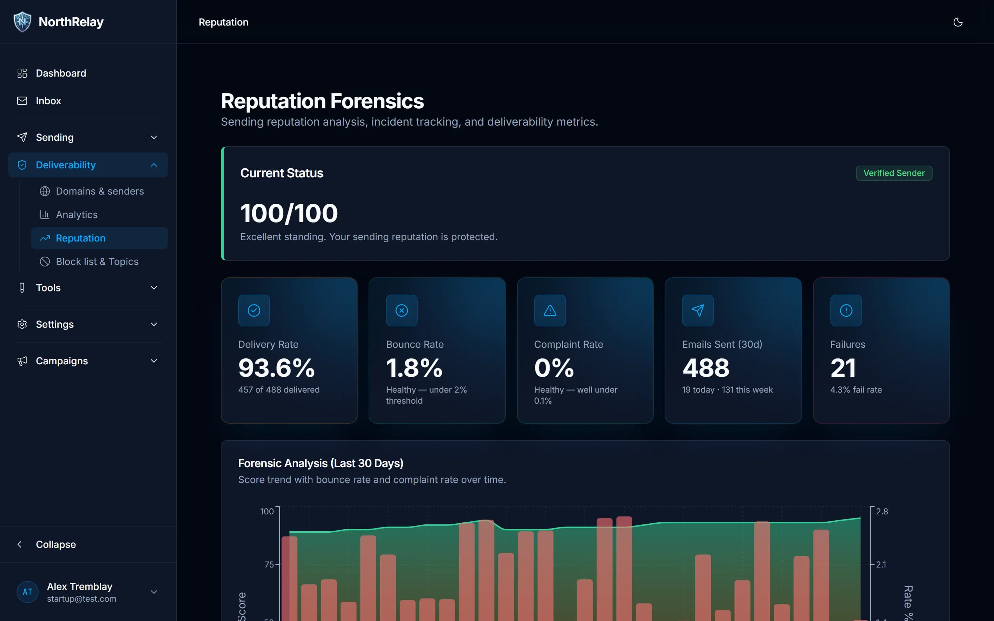Viewport: 994px width, 621px height.
Task: Click the Complaint Rate warning triangle icon
Action: pyautogui.click(x=550, y=310)
